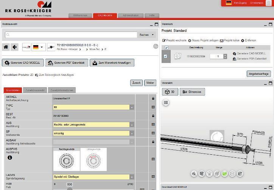Switch the preview to Dimension view
Viewport: 274px width, 190px height.
192,92
